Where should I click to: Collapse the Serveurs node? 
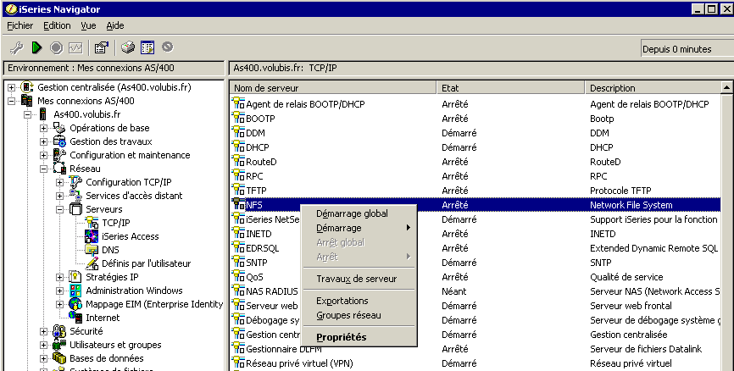click(59, 209)
